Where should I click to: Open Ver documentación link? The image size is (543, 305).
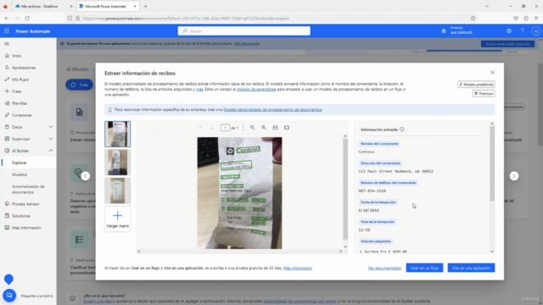384,268
